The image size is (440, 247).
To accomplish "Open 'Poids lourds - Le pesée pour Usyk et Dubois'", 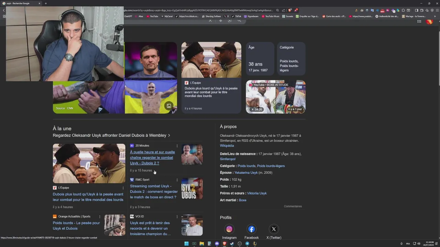I will tap(76, 226).
